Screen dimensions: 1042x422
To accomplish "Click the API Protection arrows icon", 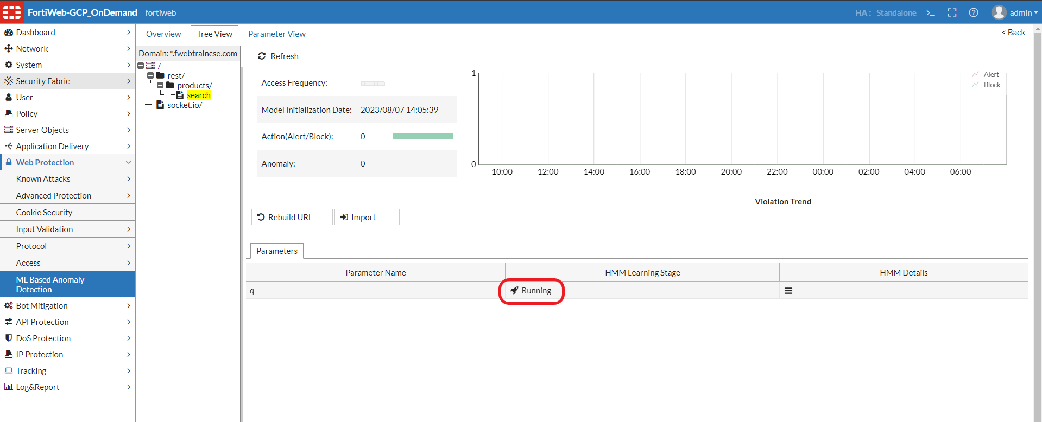I will tap(9, 322).
